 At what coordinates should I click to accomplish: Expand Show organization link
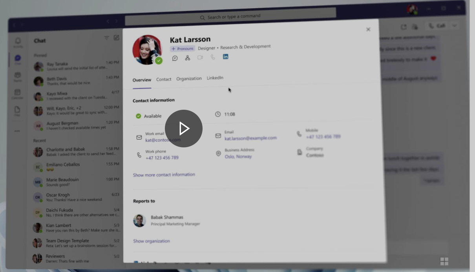152,241
